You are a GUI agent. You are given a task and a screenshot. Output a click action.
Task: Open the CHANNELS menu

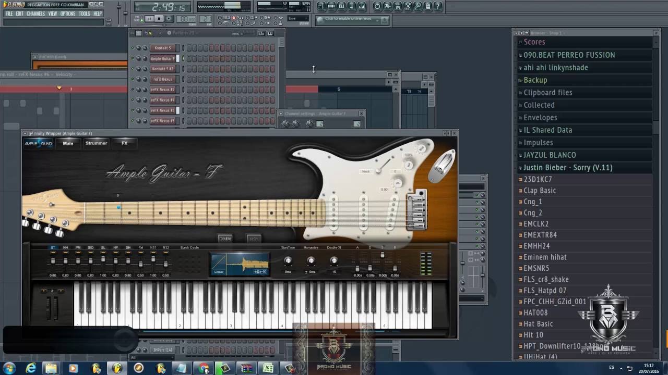click(35, 14)
